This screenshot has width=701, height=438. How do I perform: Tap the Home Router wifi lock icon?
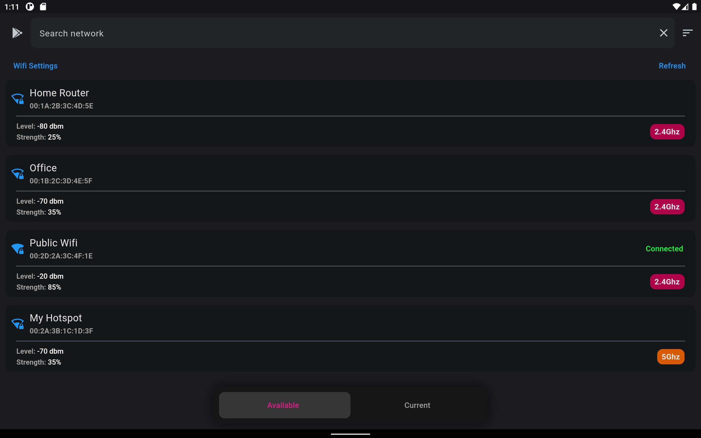18,99
